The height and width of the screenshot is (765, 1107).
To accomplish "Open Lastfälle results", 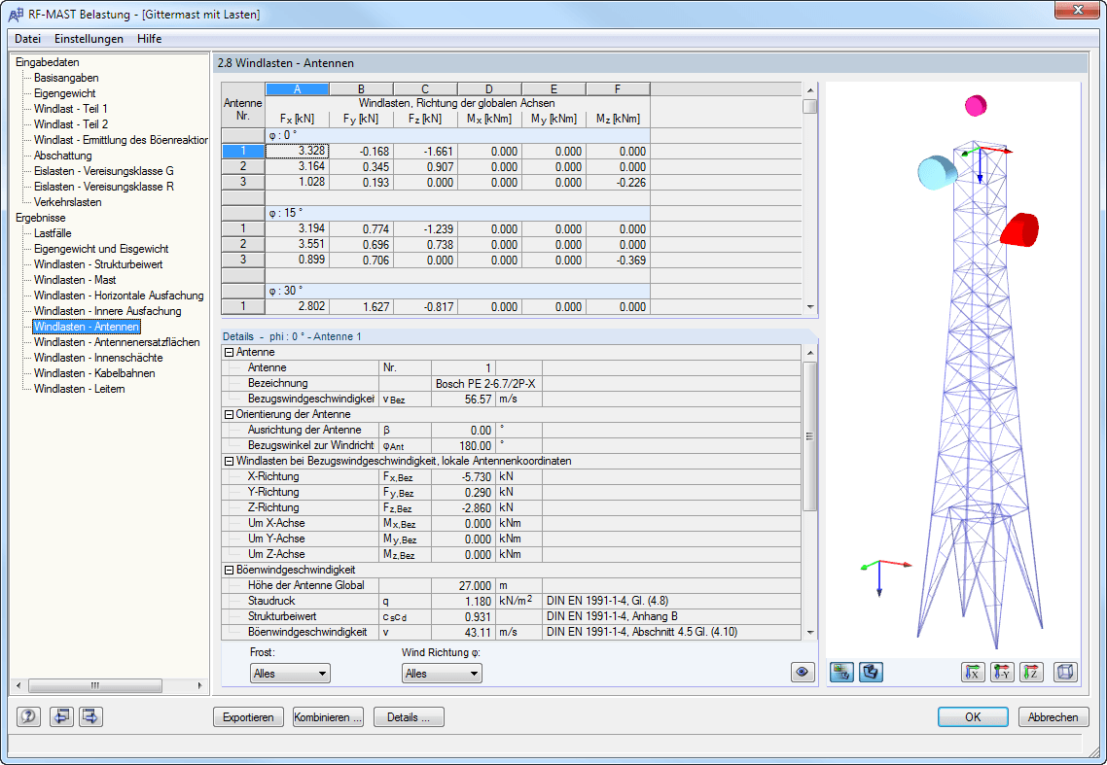I will click(x=53, y=233).
